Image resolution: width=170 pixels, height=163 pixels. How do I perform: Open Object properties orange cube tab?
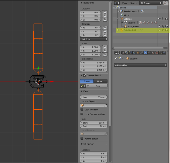(138, 53)
